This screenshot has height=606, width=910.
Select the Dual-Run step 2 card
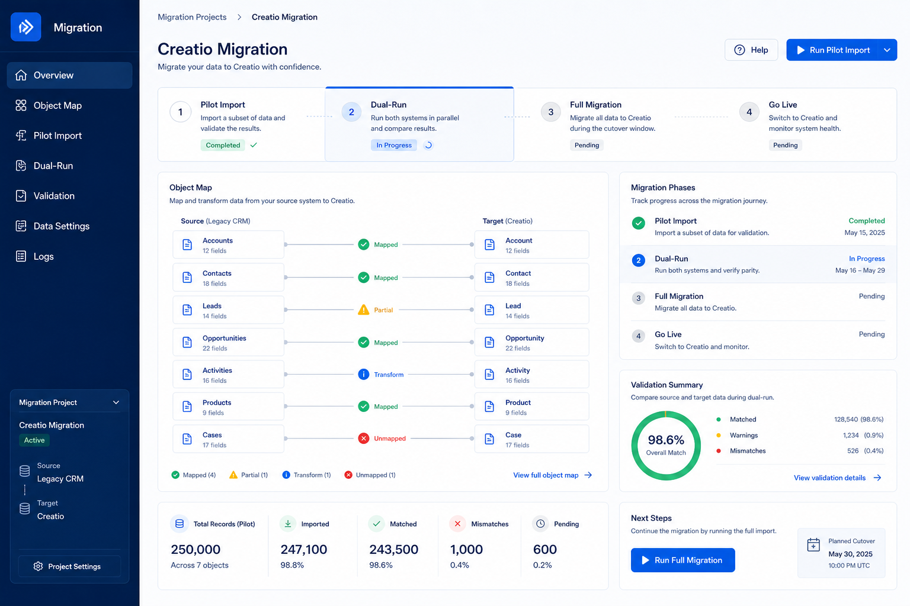coord(419,124)
